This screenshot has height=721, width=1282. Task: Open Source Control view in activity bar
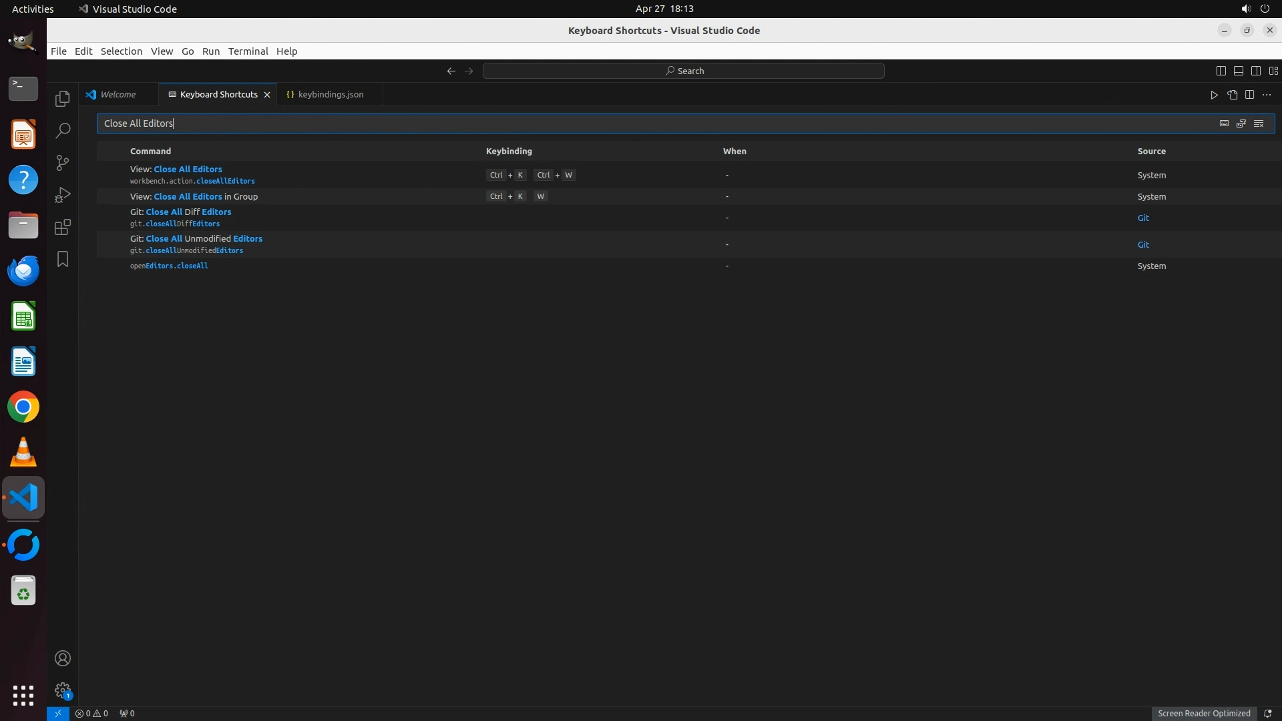click(x=62, y=163)
